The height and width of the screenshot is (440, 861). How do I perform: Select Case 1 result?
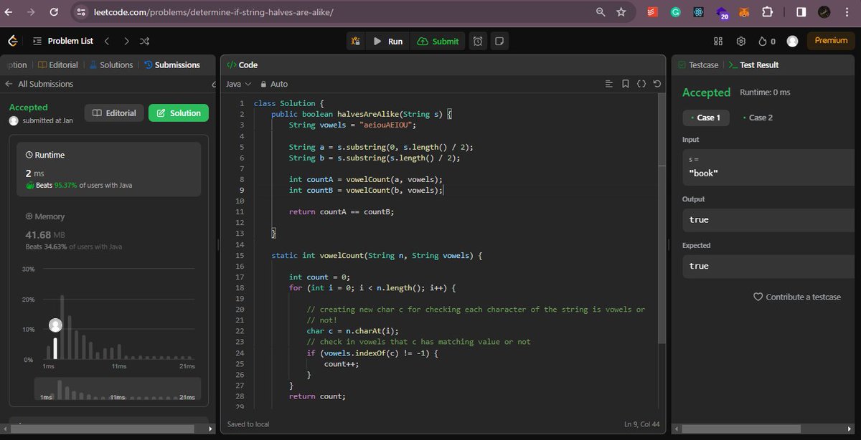tap(706, 118)
